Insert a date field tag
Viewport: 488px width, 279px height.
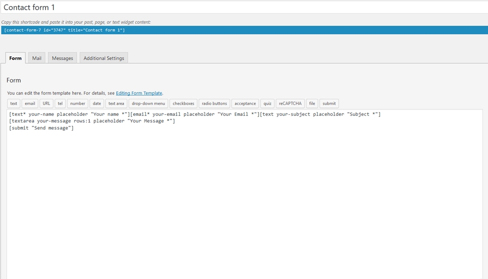tap(97, 103)
